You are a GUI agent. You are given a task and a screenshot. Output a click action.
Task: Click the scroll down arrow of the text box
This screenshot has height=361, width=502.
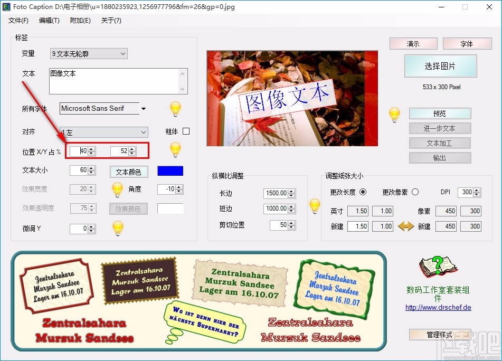tap(183, 89)
